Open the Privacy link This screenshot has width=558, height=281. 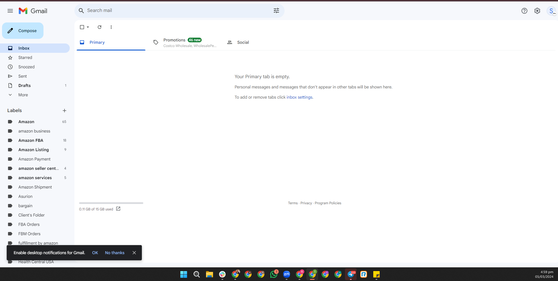pyautogui.click(x=306, y=203)
